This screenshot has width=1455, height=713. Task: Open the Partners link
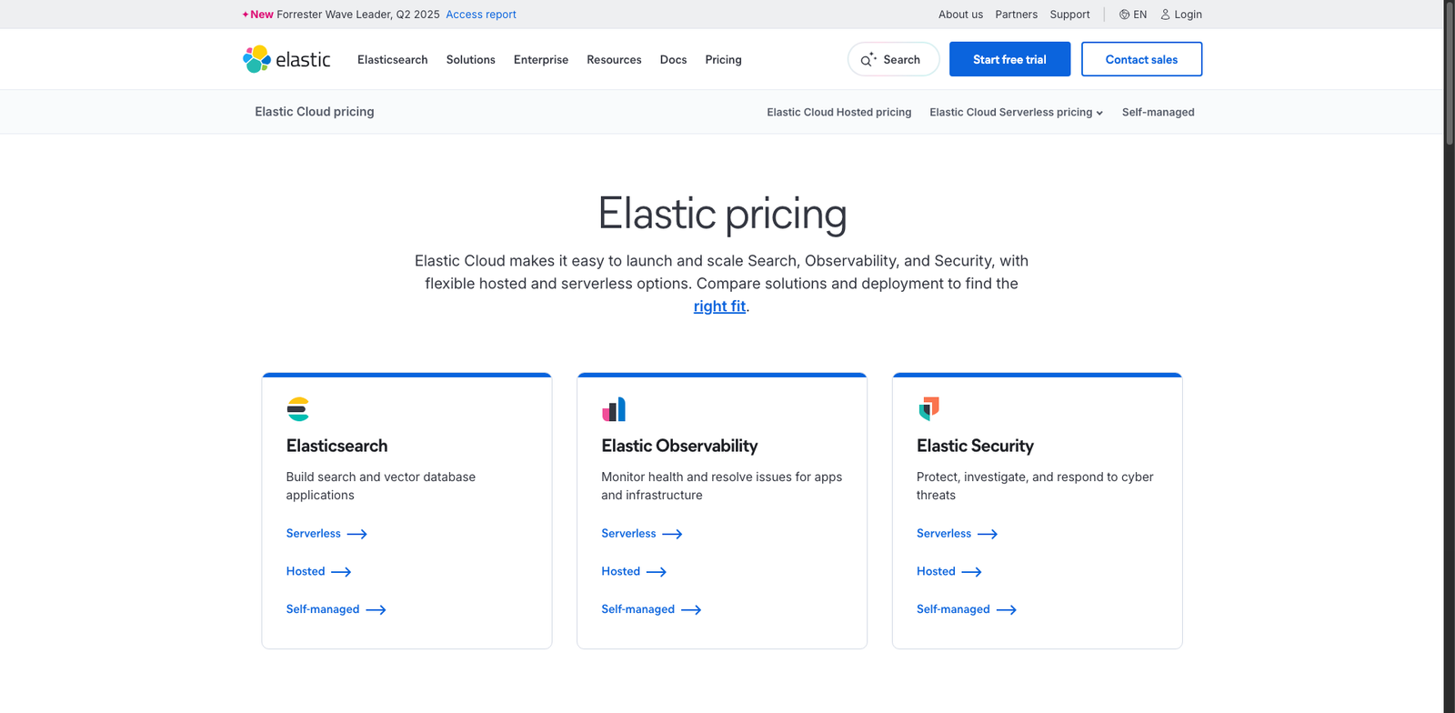(x=1016, y=15)
